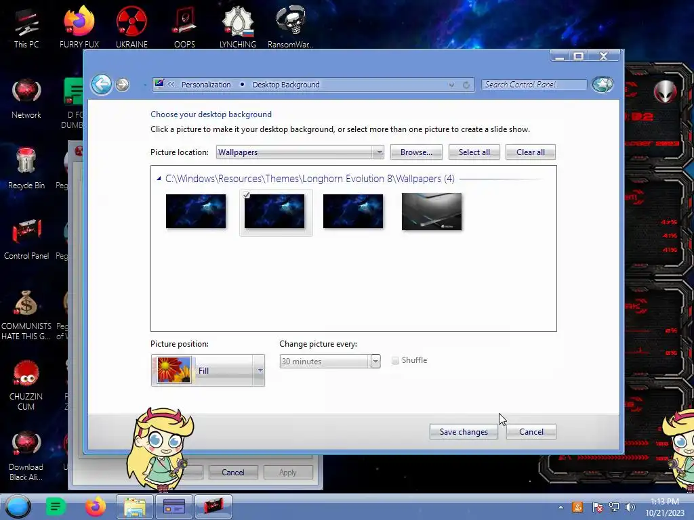Open the Change picture every dropdown
694x520 pixels.
click(x=330, y=362)
